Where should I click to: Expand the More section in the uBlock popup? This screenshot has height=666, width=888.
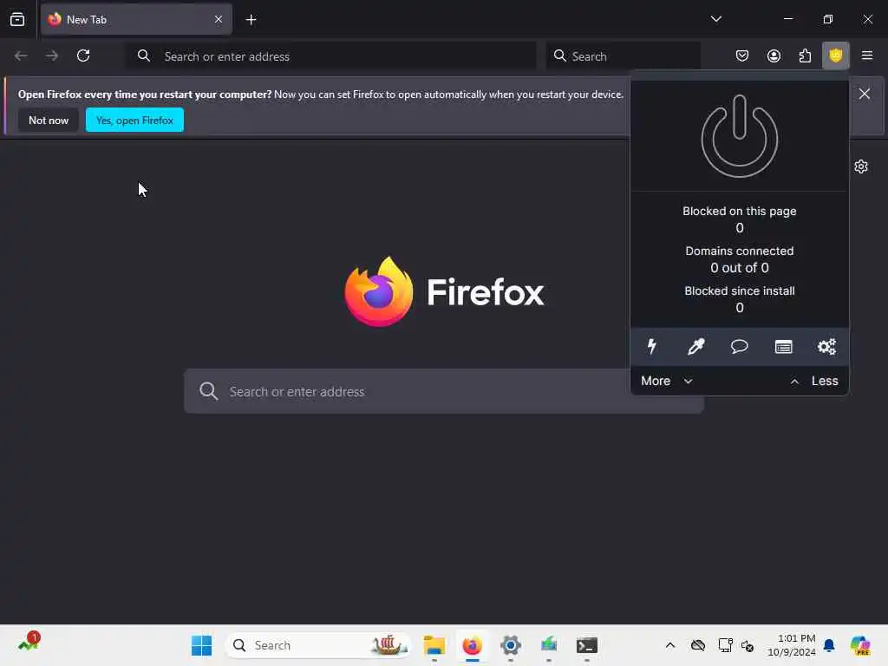667,381
